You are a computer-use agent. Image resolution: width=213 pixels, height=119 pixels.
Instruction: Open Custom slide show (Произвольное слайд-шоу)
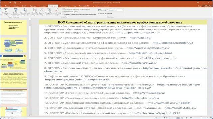(x=25, y=12)
